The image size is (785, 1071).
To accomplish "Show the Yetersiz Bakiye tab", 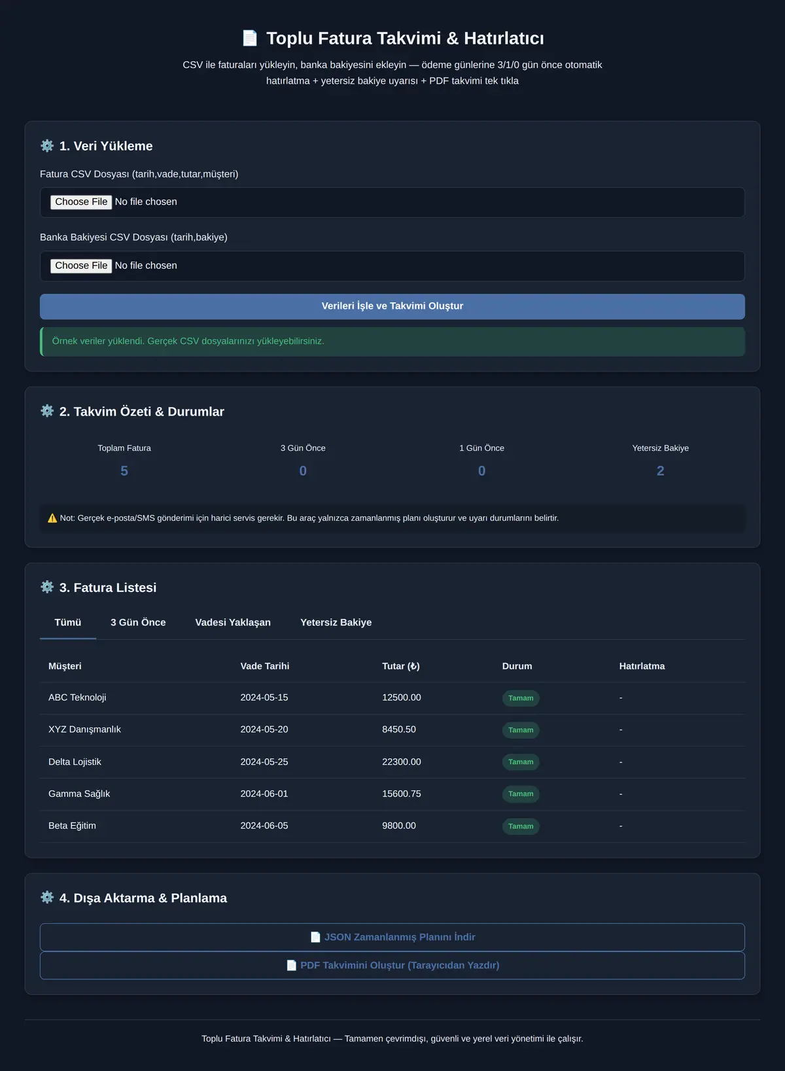I will coord(336,622).
